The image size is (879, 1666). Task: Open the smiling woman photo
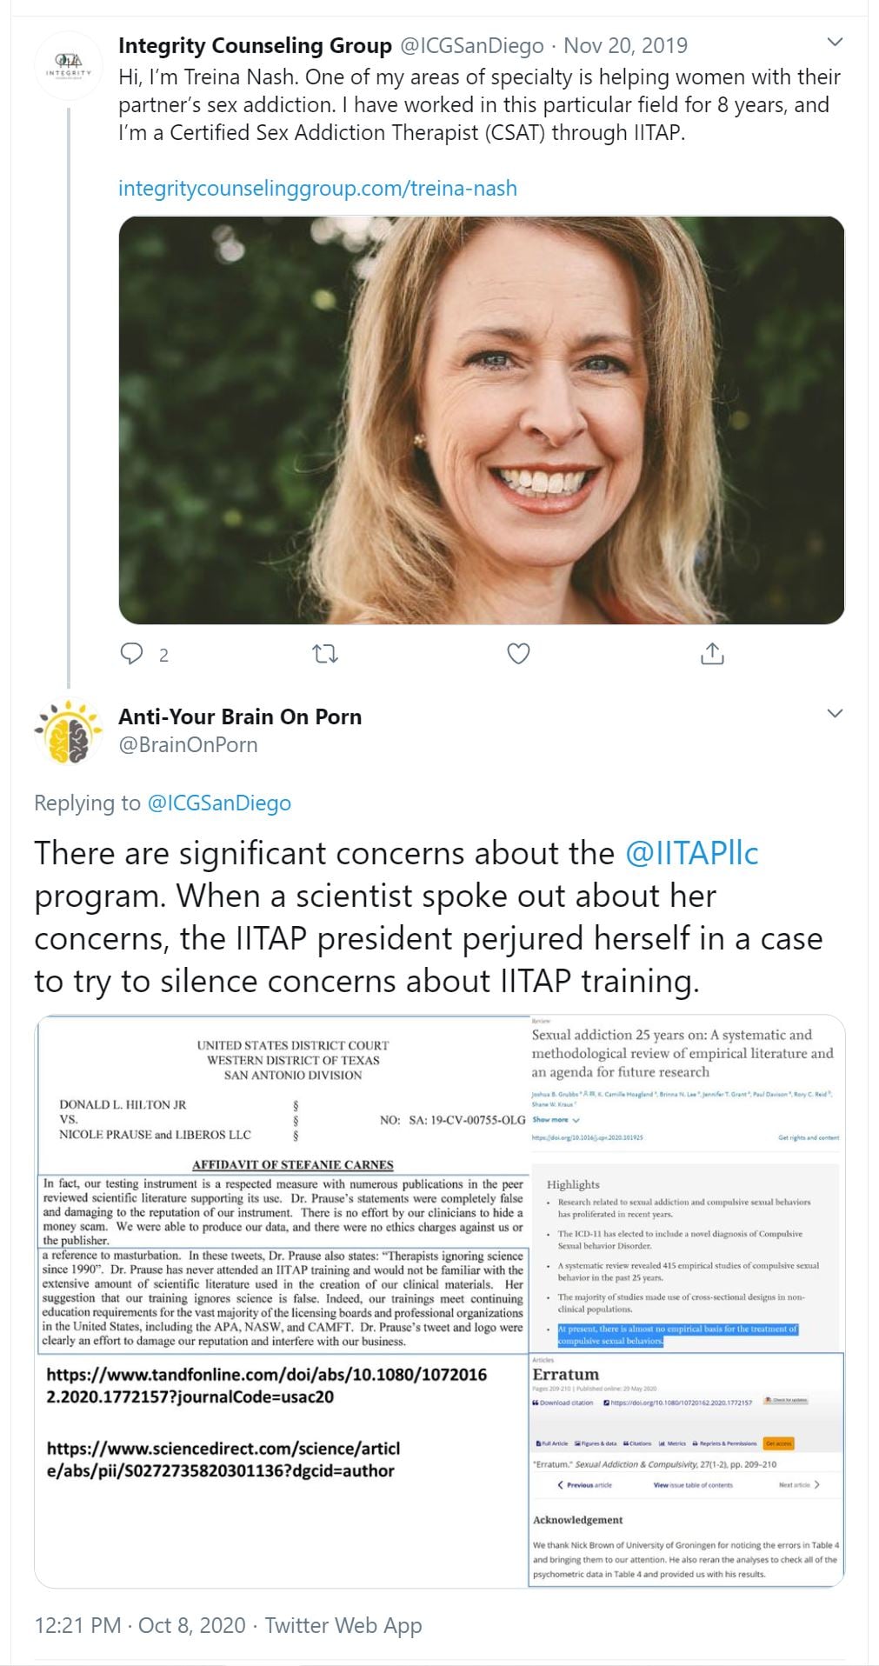coord(482,420)
